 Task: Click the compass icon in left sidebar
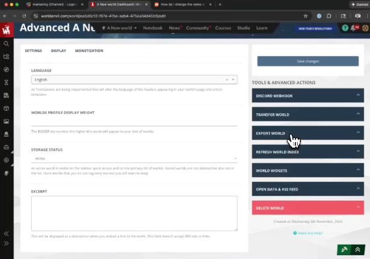coord(7,69)
